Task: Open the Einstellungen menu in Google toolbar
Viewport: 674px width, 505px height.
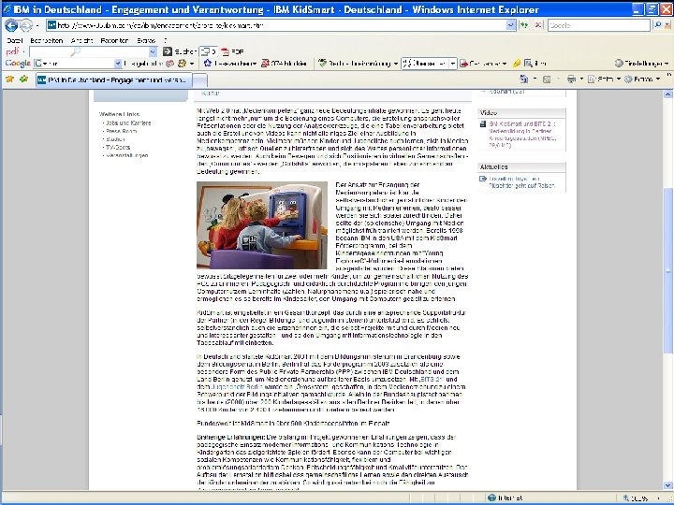Action: click(x=642, y=64)
